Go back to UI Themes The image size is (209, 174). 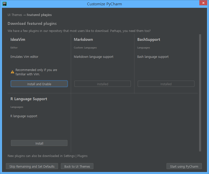click(77, 166)
